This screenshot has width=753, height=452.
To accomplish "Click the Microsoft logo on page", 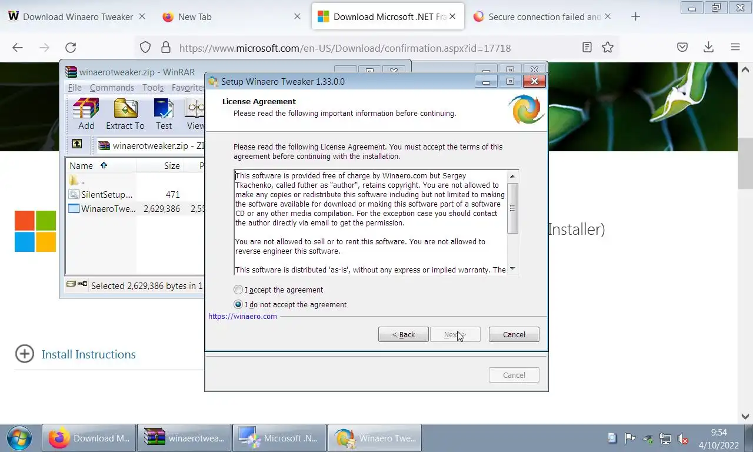I will (x=35, y=232).
